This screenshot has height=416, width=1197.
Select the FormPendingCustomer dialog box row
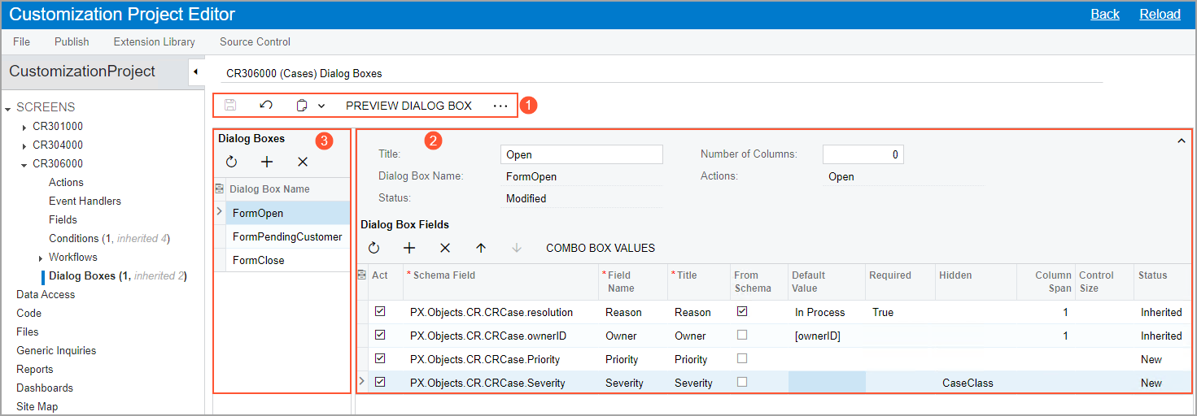coord(286,236)
